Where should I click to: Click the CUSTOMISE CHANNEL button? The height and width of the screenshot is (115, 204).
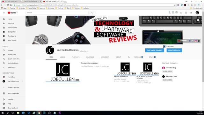155,50
